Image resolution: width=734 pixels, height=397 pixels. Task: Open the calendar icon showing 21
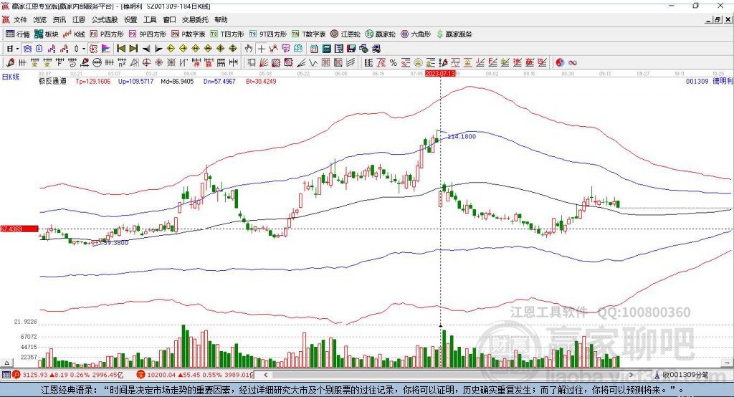[314, 49]
